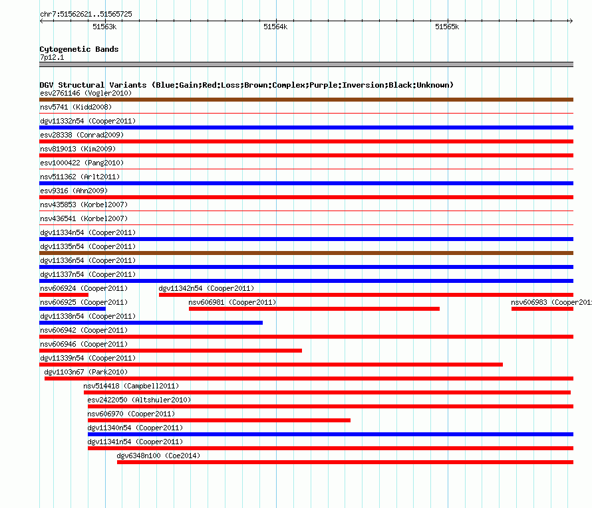Click the red nsv606946 loss bar
592x508 pixels.
pyautogui.click(x=171, y=351)
